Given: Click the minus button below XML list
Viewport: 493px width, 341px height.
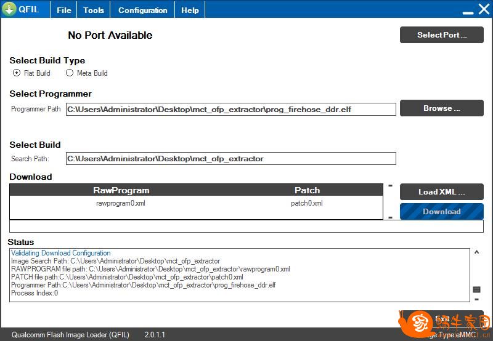Looking at the screenshot, I should click(x=390, y=217).
